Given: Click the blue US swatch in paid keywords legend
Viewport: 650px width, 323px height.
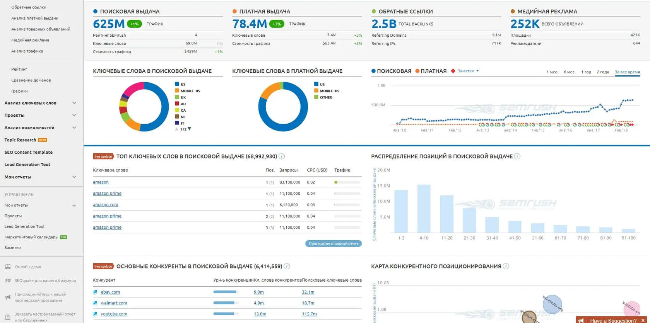Looking at the screenshot, I should pyautogui.click(x=316, y=84).
